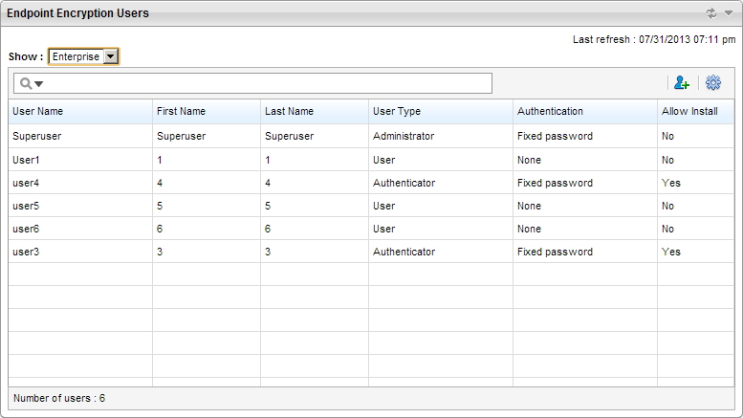Select the Superuser row
Screen dimensions: 743x418
tap(36, 137)
